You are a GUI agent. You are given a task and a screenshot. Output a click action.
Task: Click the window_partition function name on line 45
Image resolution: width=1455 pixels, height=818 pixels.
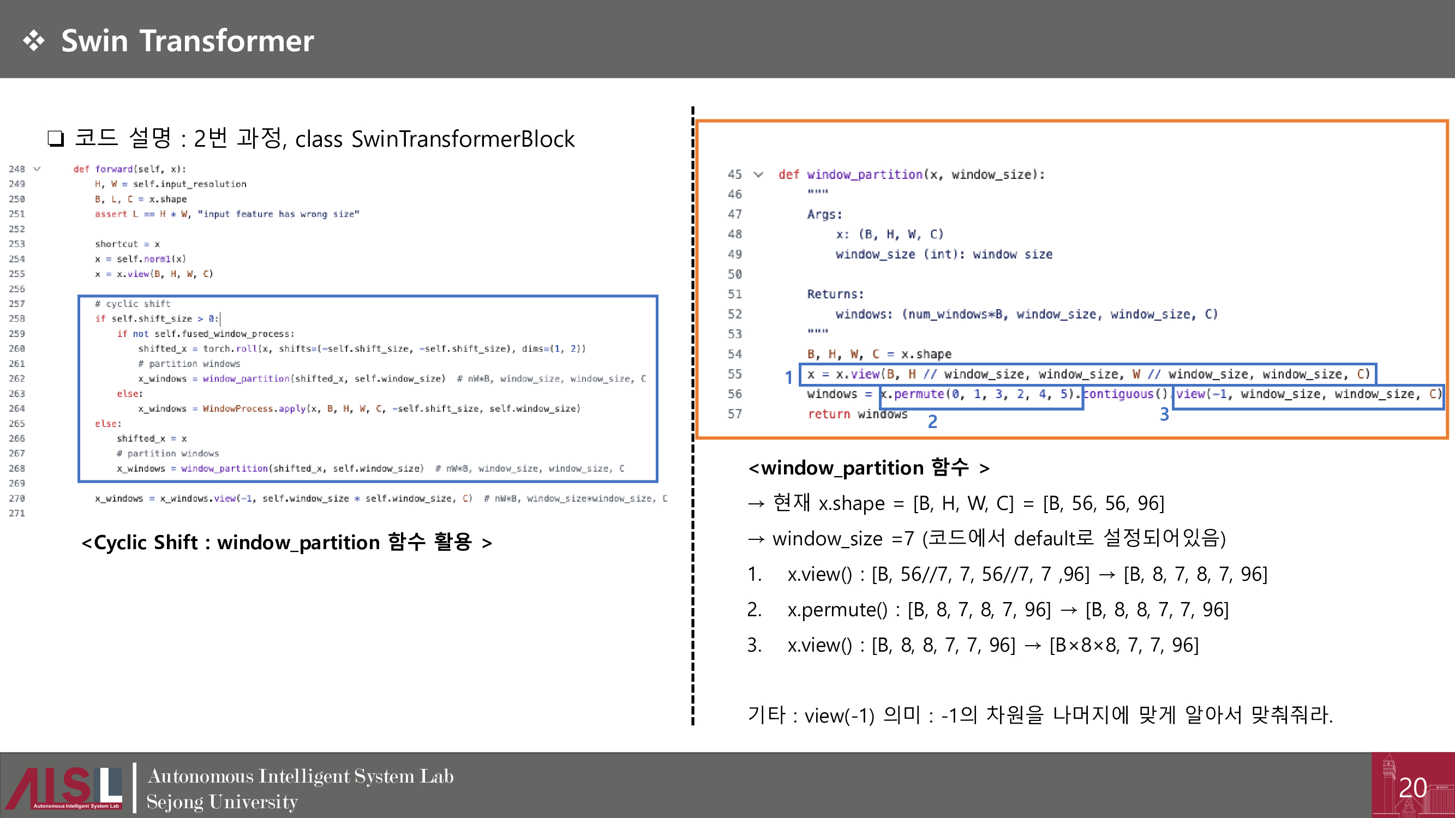(864, 175)
